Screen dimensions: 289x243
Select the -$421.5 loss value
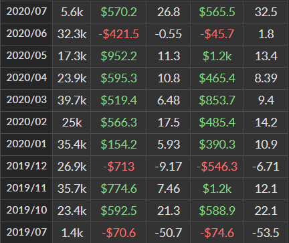118,34
